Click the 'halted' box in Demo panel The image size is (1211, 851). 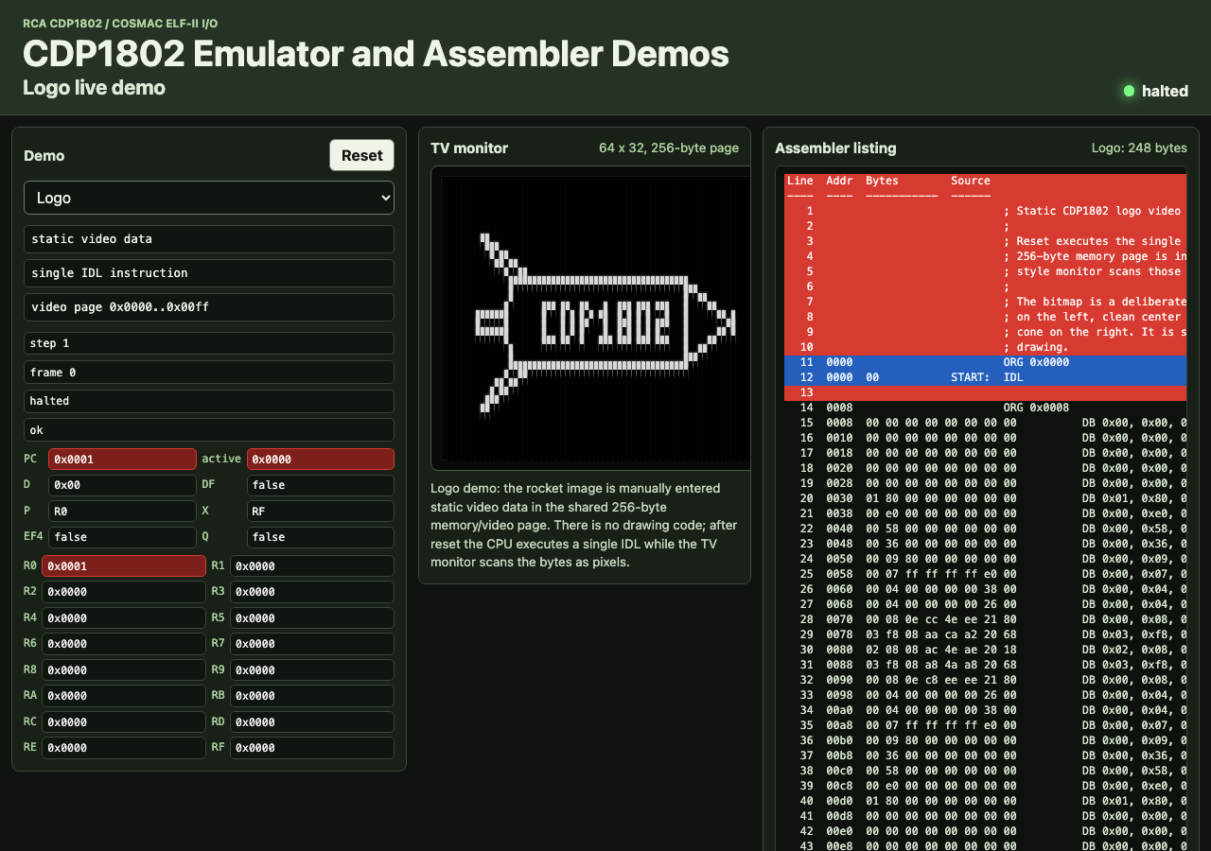point(209,401)
